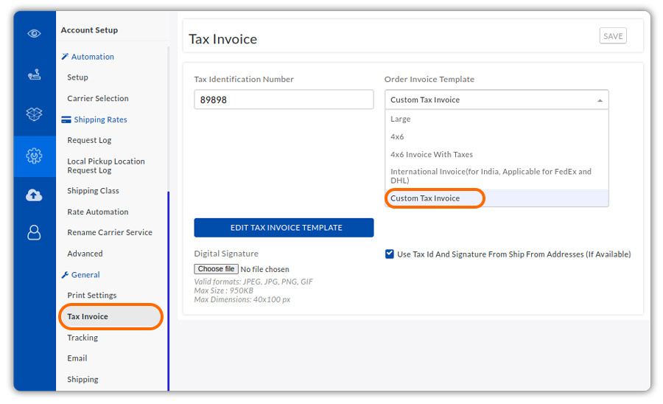This screenshot has width=663, height=404.
Task: Select Custom Tax Invoice in the list
Action: click(x=497, y=198)
